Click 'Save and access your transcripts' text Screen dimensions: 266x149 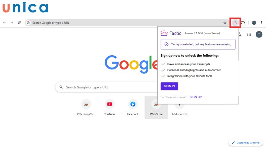tap(189, 64)
